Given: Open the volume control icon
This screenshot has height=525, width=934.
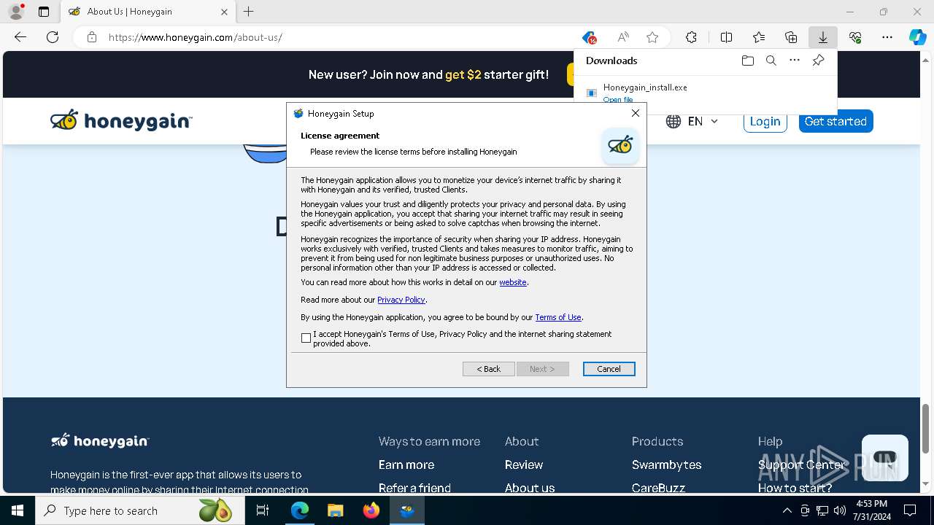Looking at the screenshot, I should point(839,510).
